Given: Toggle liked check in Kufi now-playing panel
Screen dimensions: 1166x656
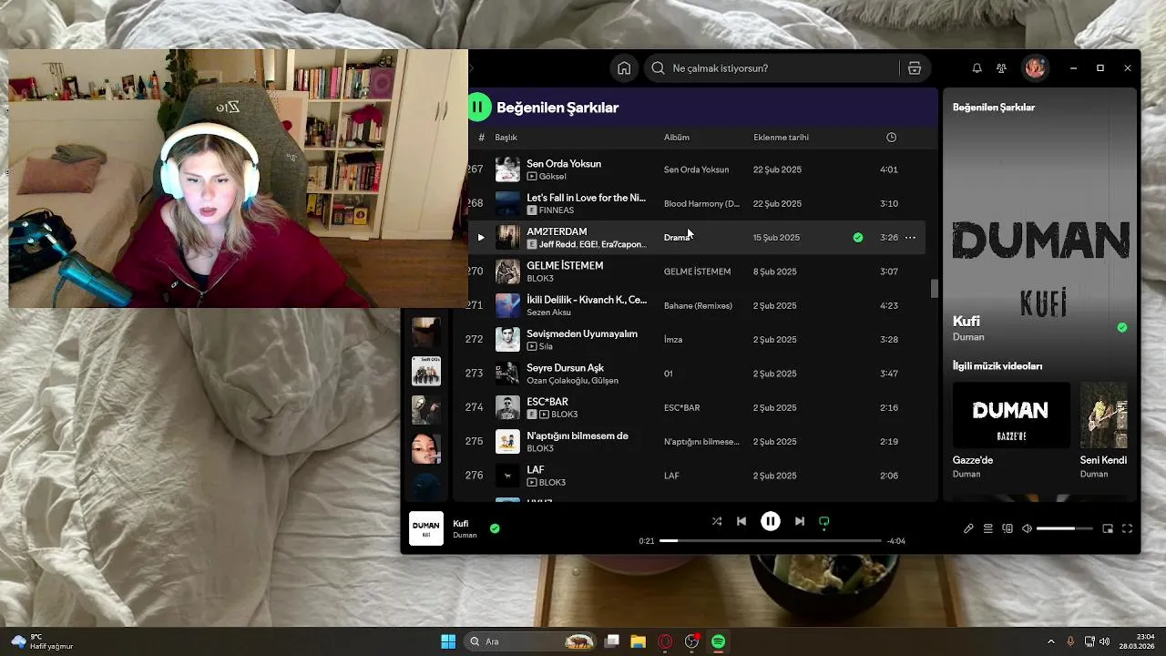Looking at the screenshot, I should click(x=1122, y=327).
